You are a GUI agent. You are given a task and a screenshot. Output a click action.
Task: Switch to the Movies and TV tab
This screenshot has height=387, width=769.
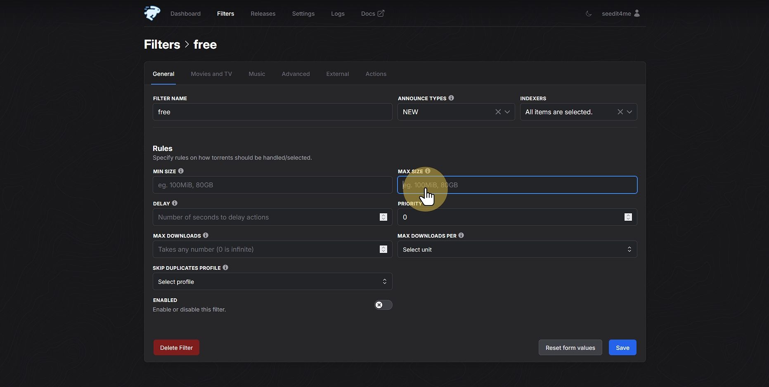point(211,74)
